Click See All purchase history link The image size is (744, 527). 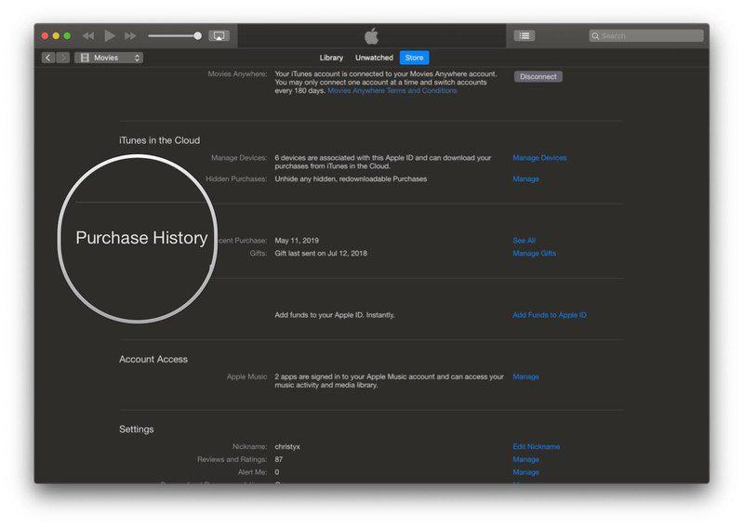pos(524,241)
